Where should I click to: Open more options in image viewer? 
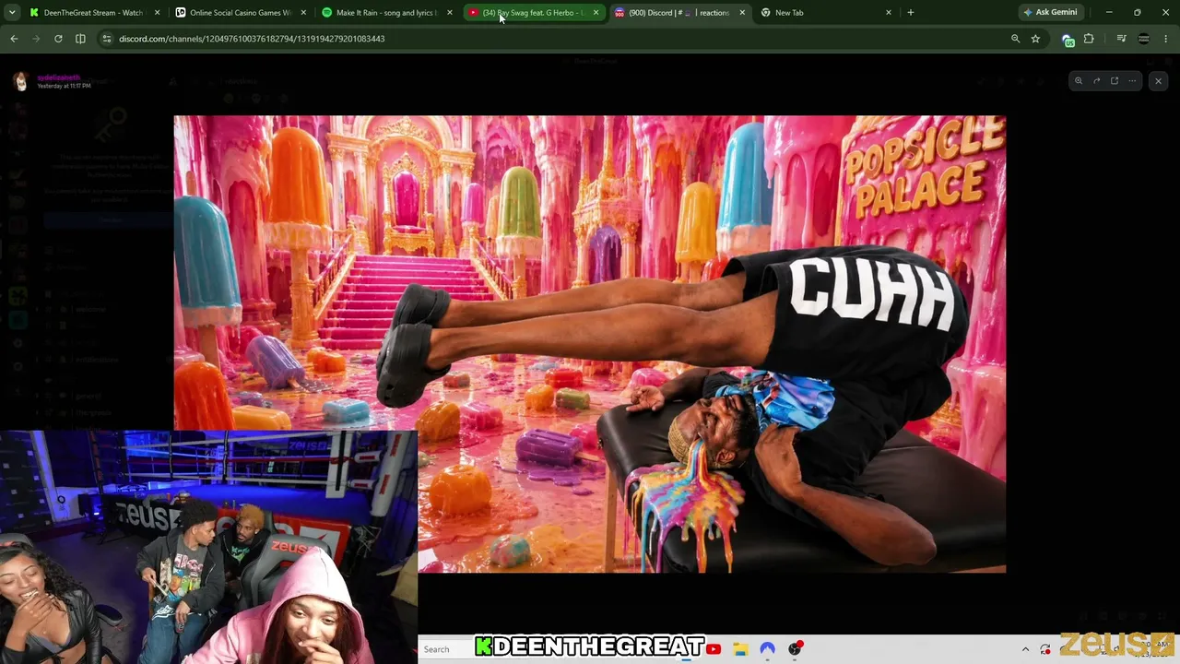[1132, 81]
